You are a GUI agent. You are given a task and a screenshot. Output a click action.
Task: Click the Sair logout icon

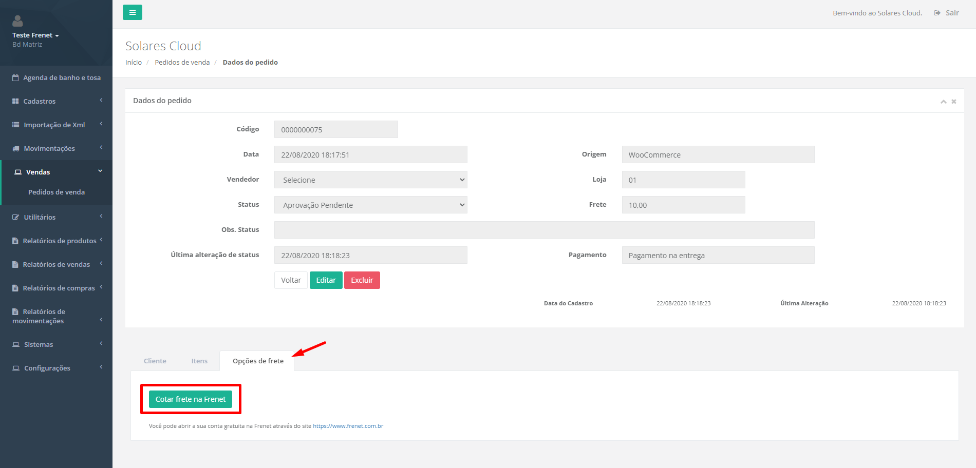coord(937,13)
